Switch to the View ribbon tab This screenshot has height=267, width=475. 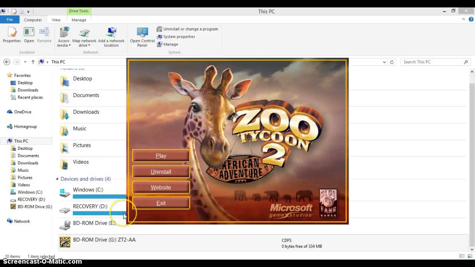pyautogui.click(x=56, y=20)
